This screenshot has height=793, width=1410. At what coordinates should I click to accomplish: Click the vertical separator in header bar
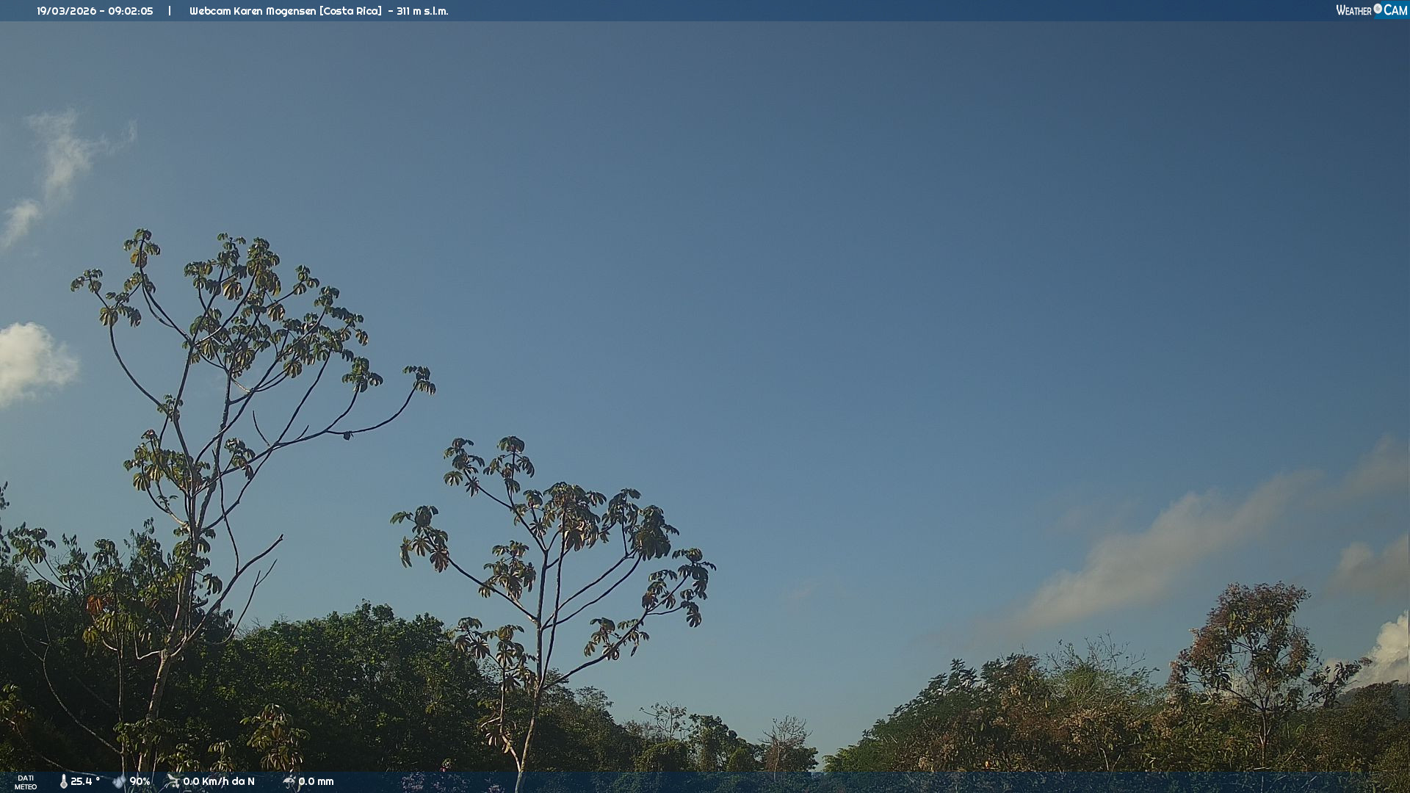[170, 11]
